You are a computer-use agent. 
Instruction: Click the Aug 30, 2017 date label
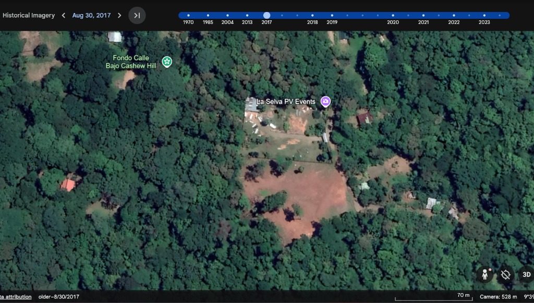coord(91,16)
